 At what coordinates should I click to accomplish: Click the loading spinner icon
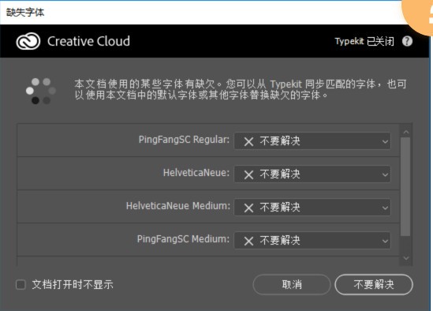pos(40,91)
